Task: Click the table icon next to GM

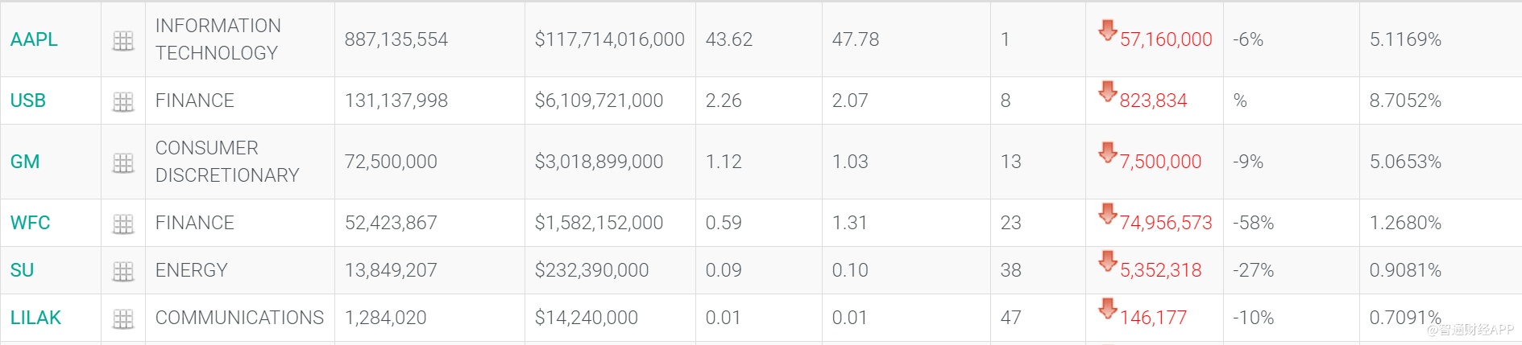Action: pos(123,162)
